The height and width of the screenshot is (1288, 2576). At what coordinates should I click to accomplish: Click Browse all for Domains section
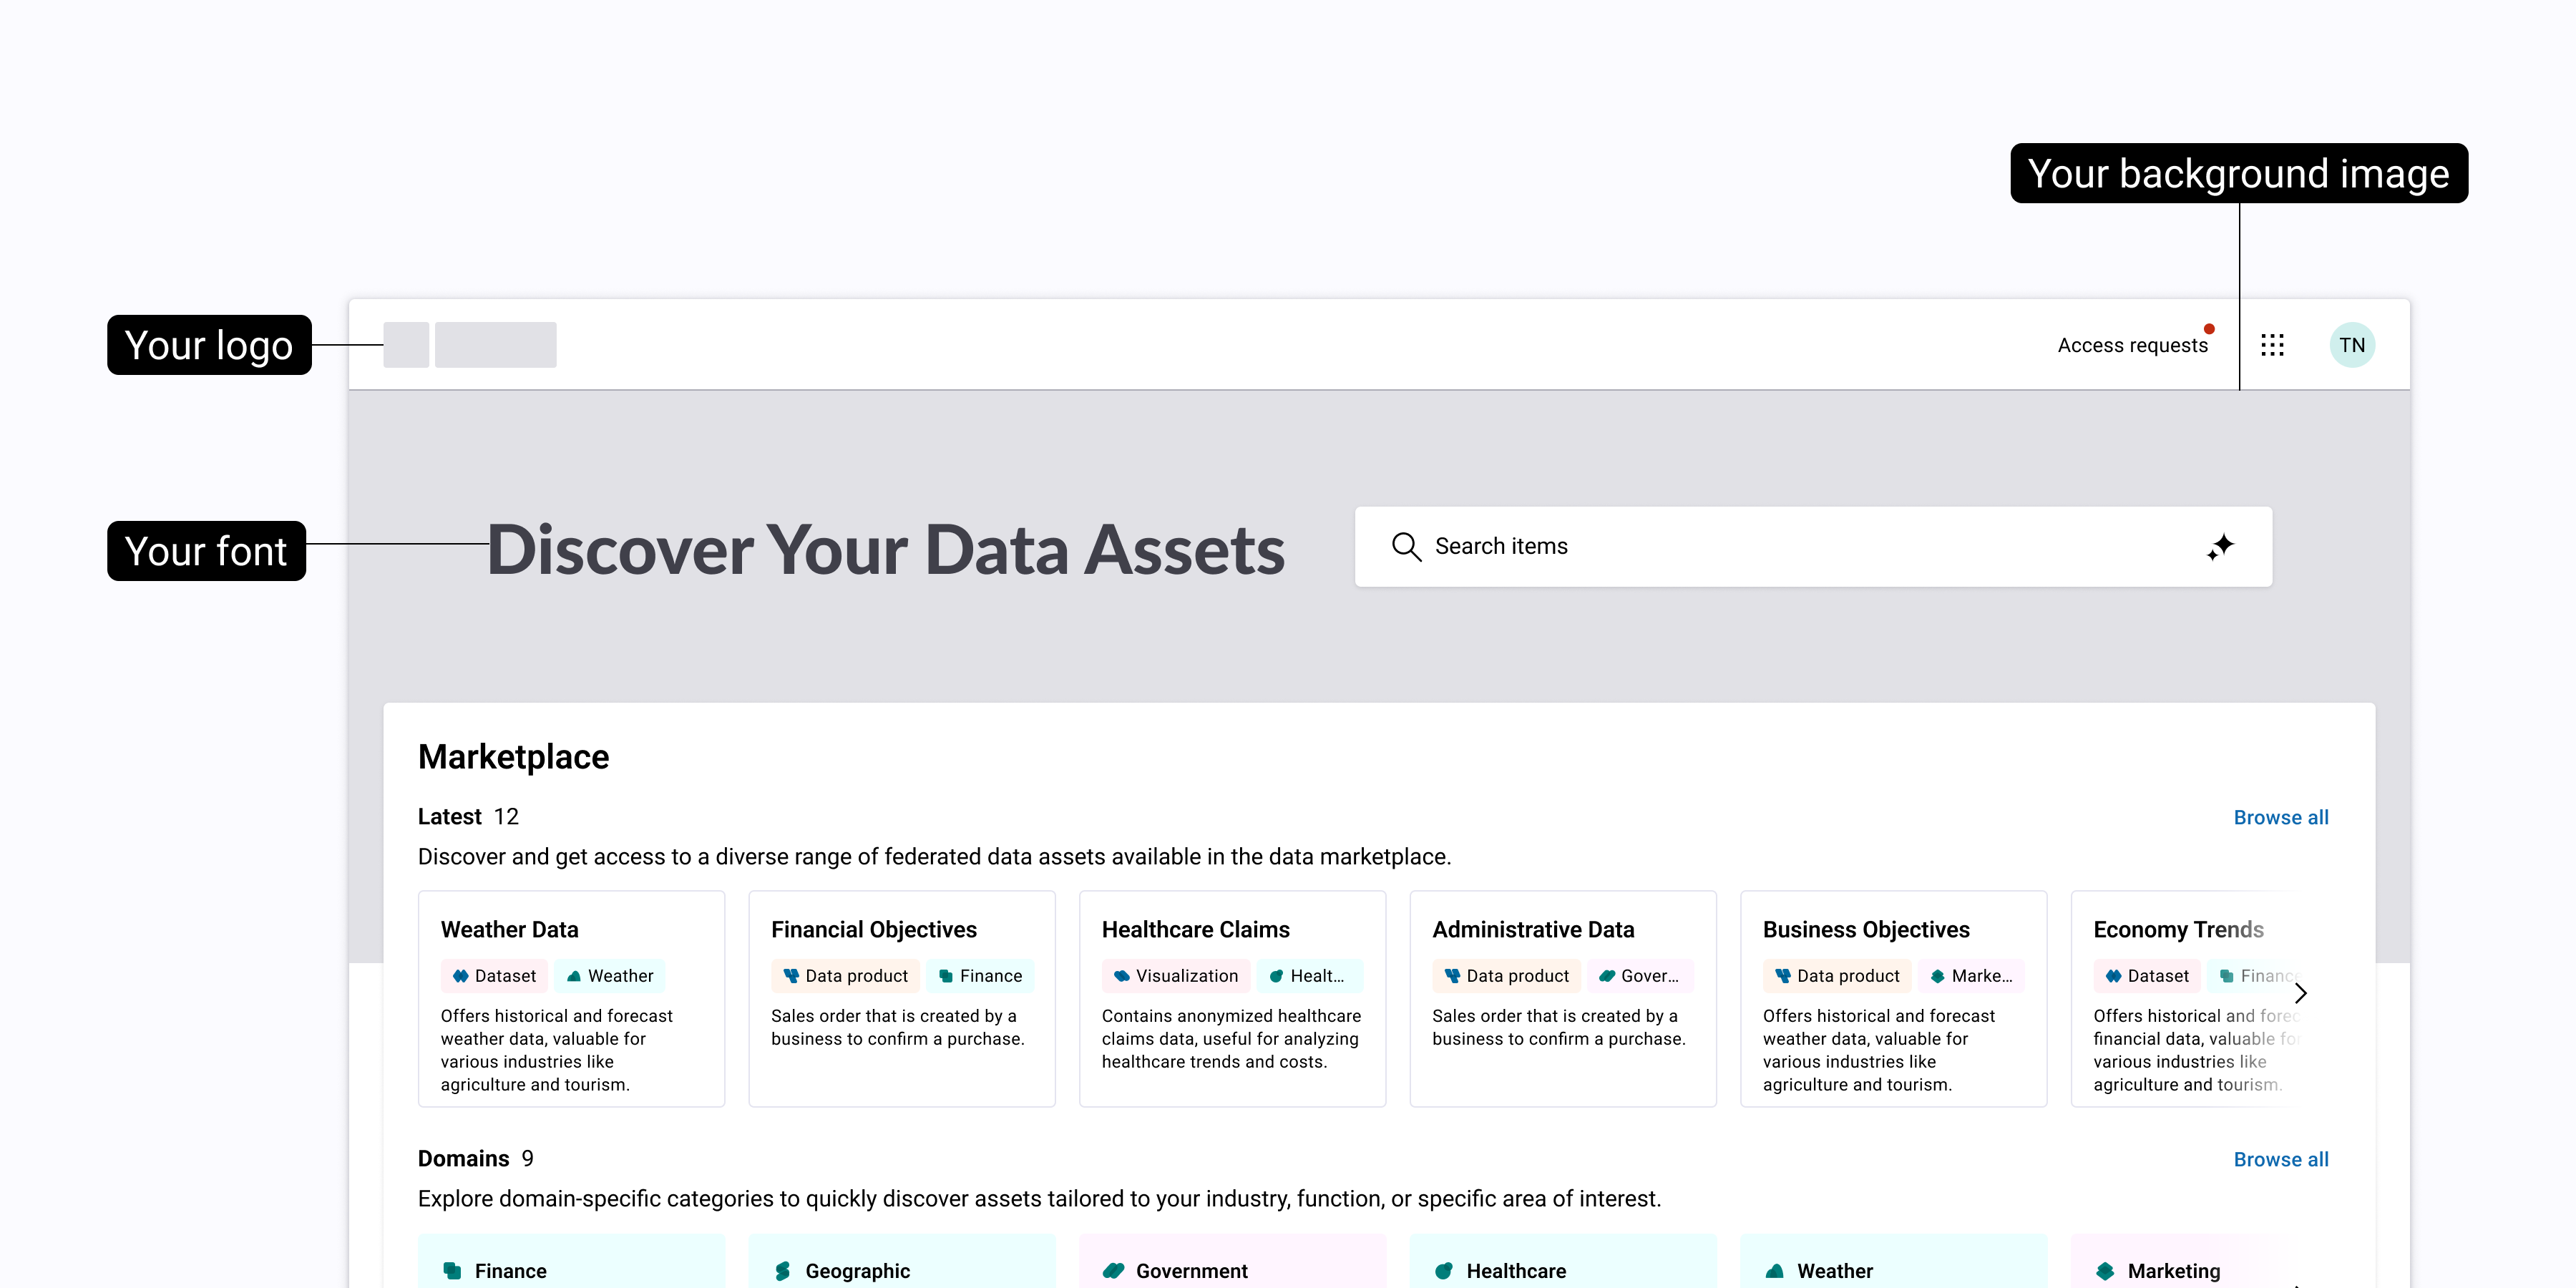(x=2281, y=1159)
